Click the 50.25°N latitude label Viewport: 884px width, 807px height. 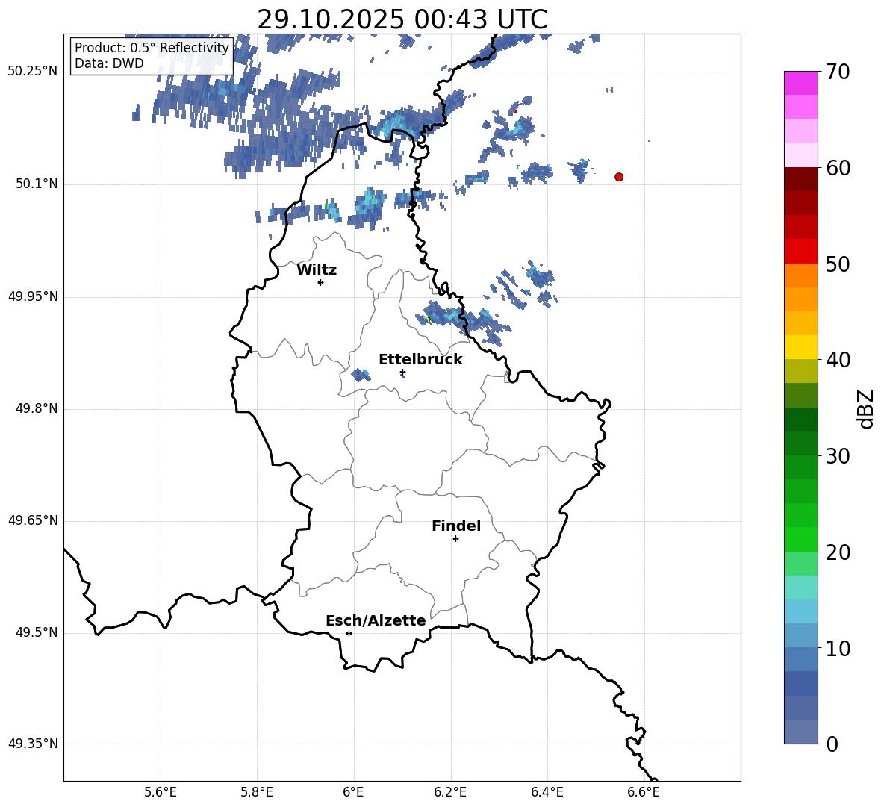pyautogui.click(x=33, y=72)
